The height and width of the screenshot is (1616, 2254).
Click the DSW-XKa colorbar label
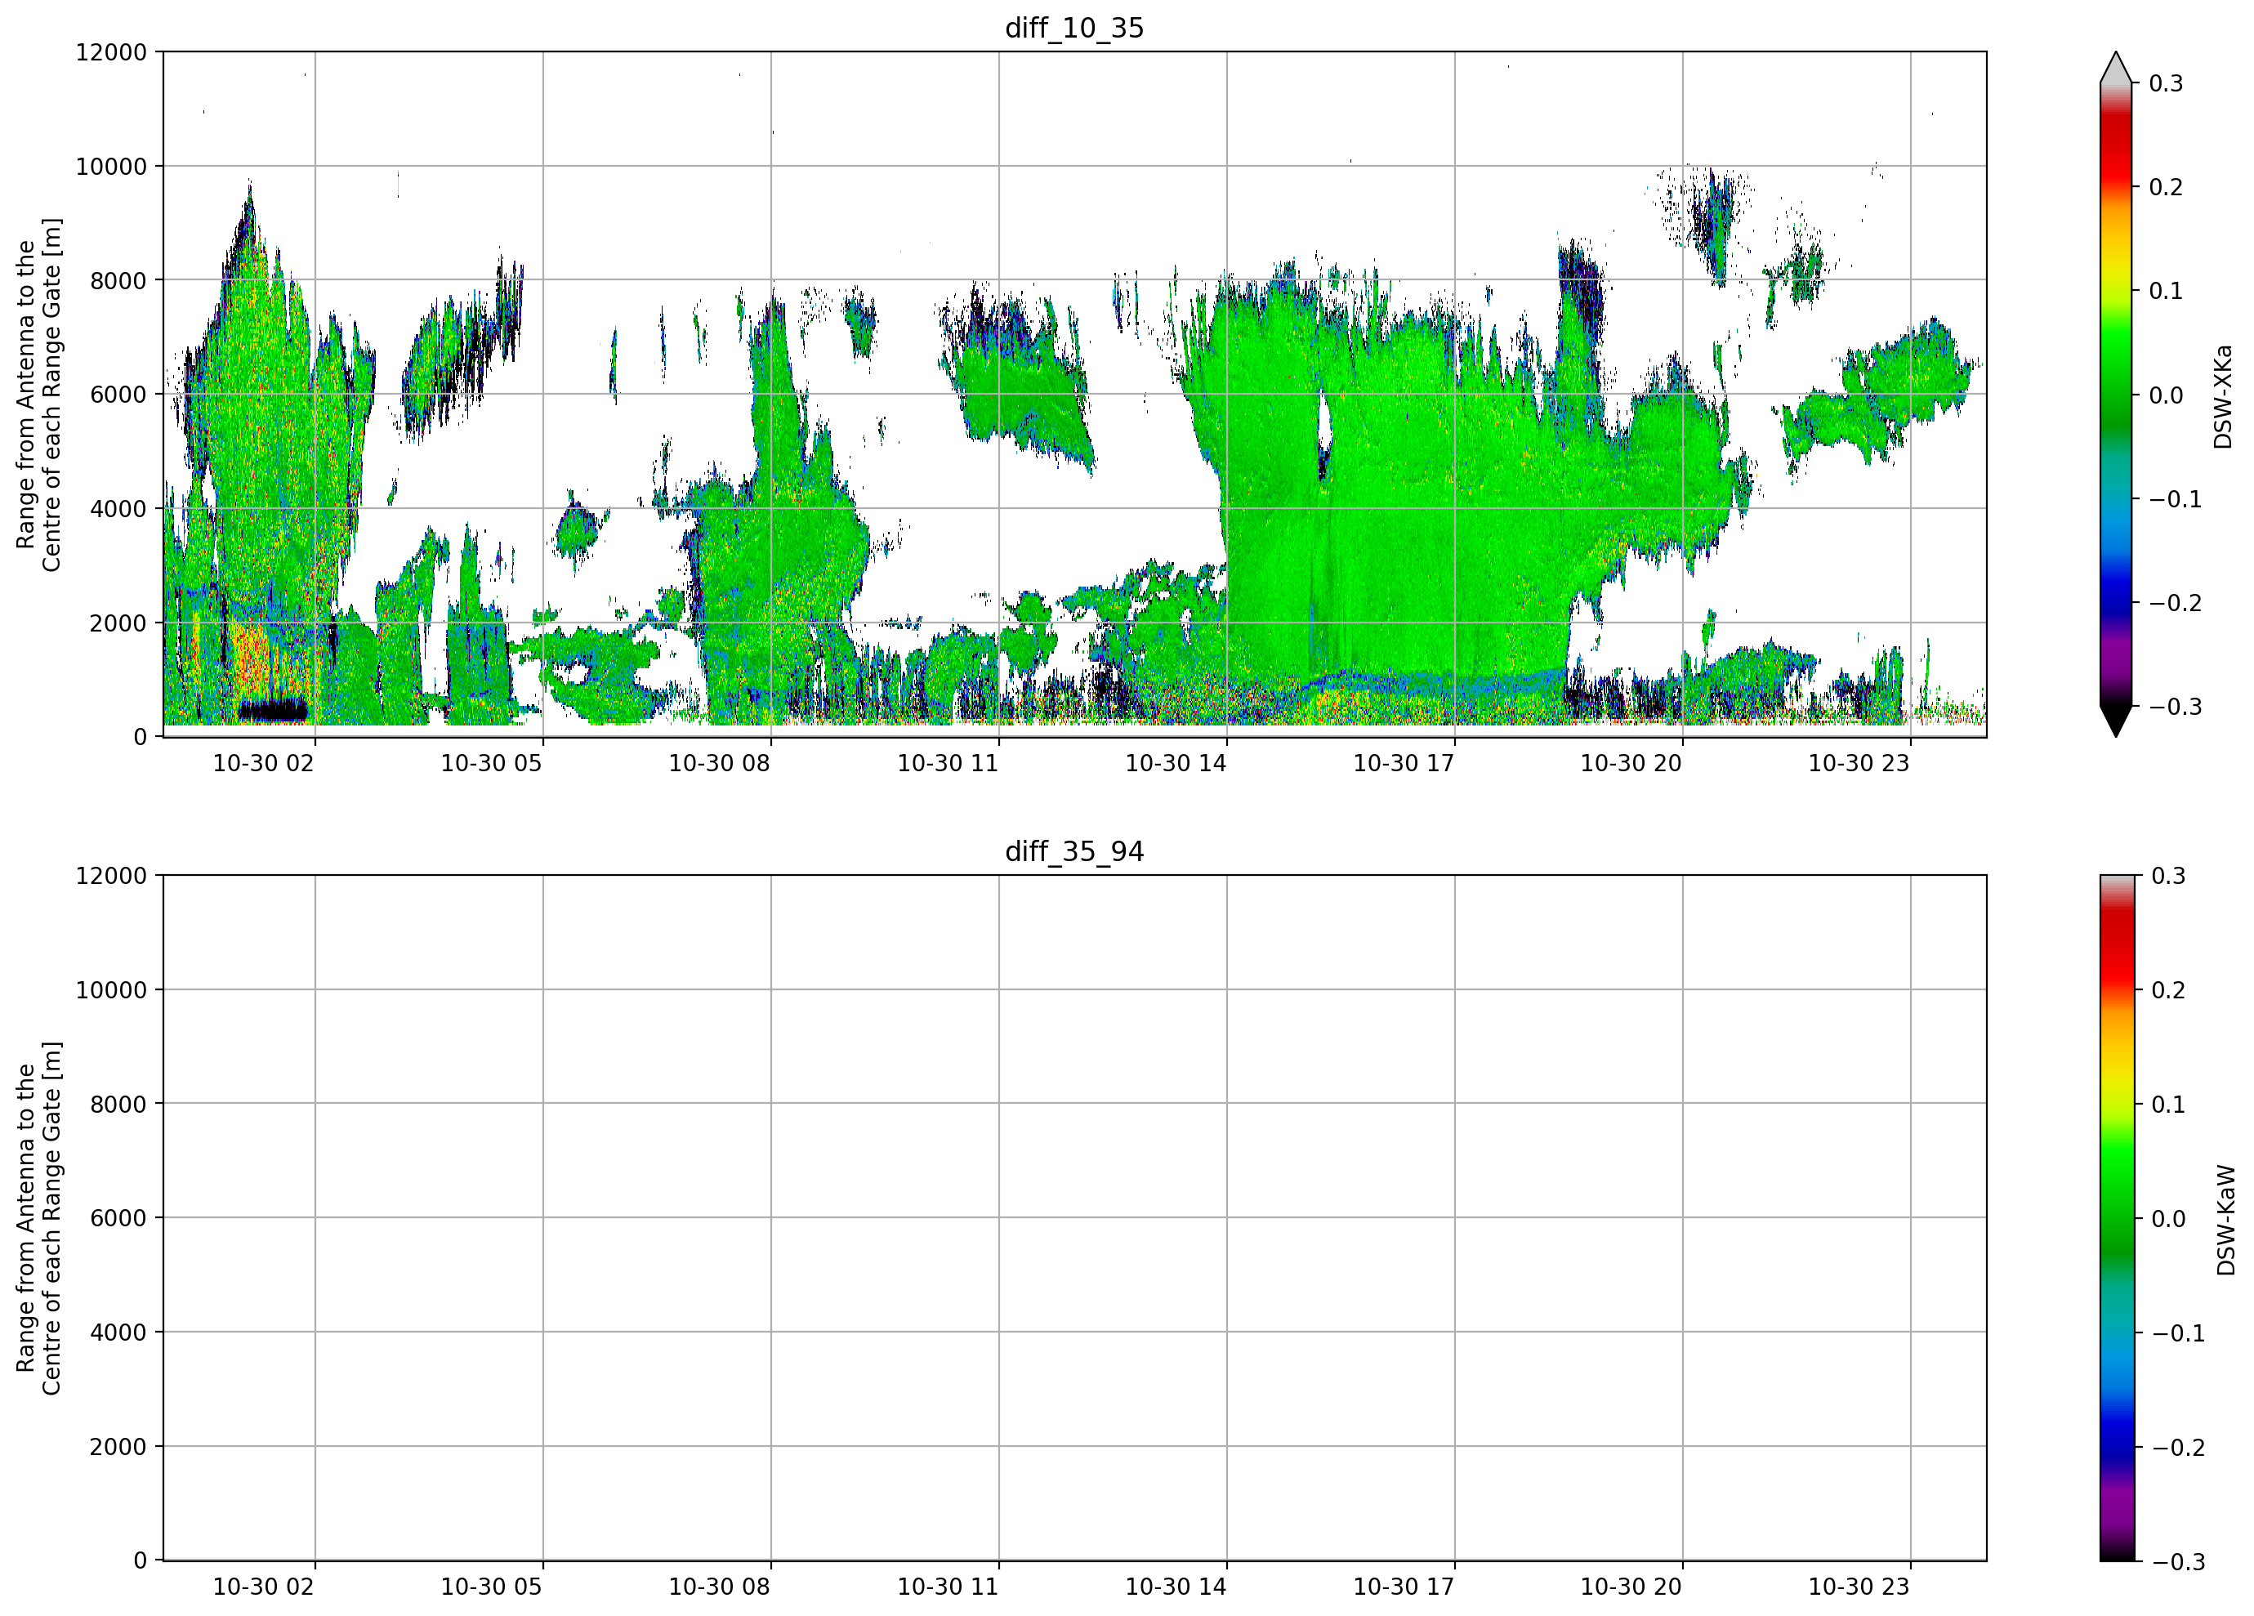tap(2223, 396)
